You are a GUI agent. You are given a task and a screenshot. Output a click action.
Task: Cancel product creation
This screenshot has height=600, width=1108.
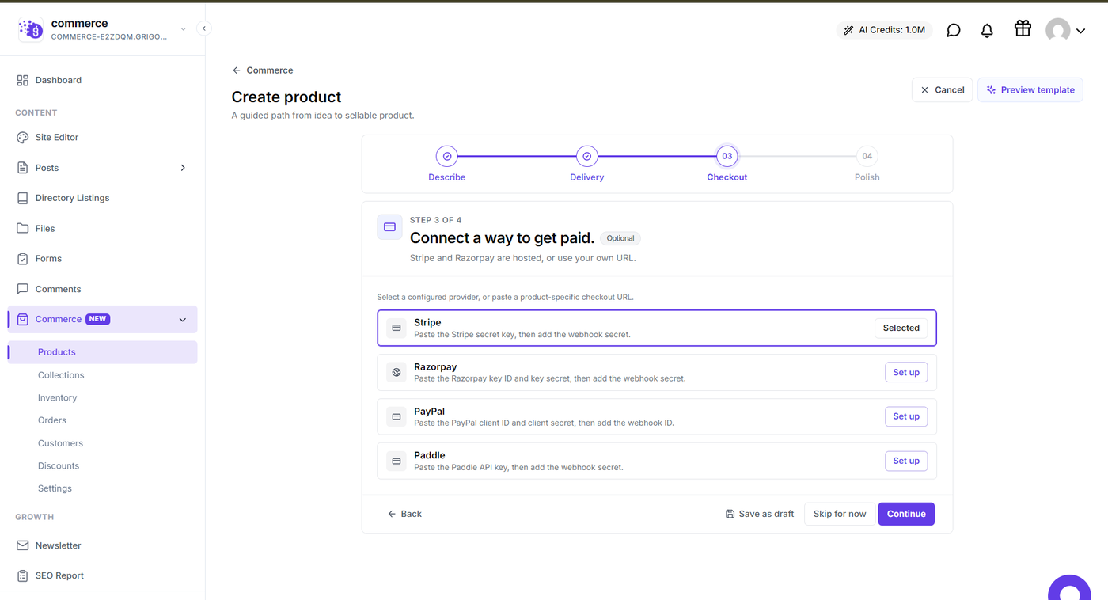(x=942, y=90)
